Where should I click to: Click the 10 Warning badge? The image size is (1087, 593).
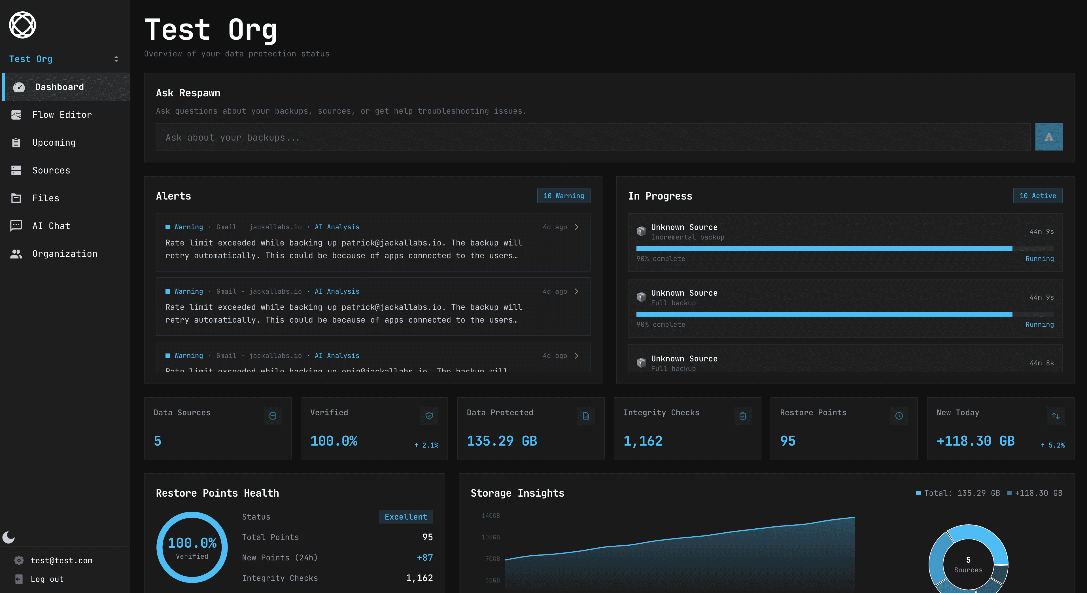pyautogui.click(x=563, y=196)
